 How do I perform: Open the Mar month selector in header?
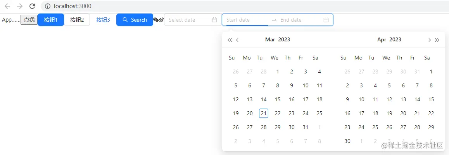[270, 39]
